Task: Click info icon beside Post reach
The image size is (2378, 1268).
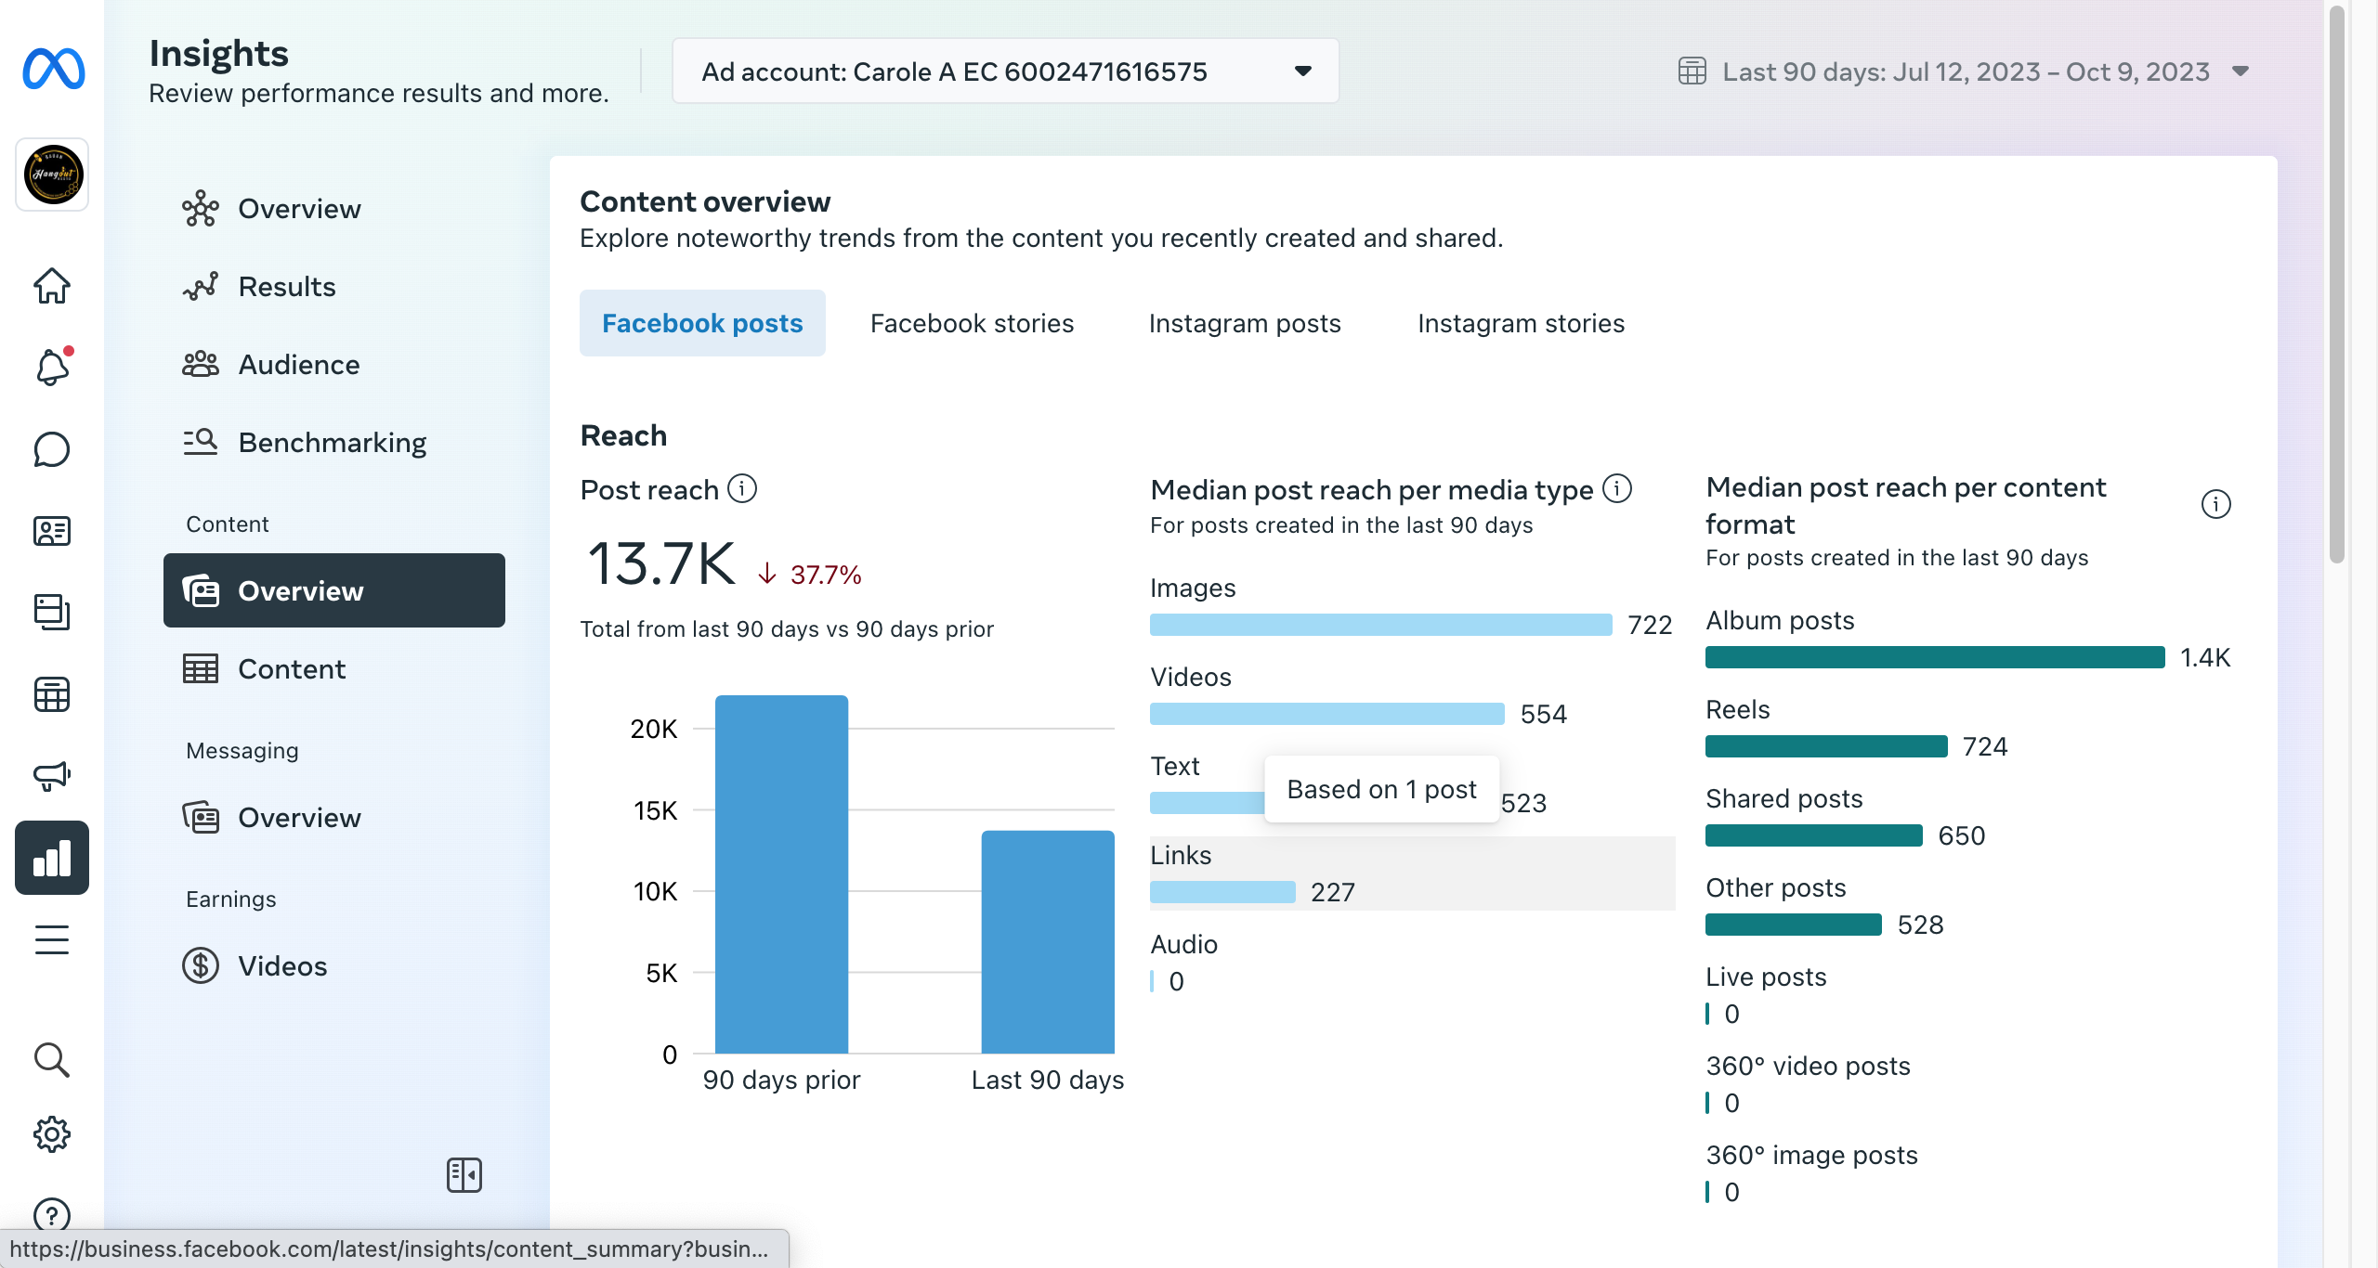Action: [x=742, y=488]
